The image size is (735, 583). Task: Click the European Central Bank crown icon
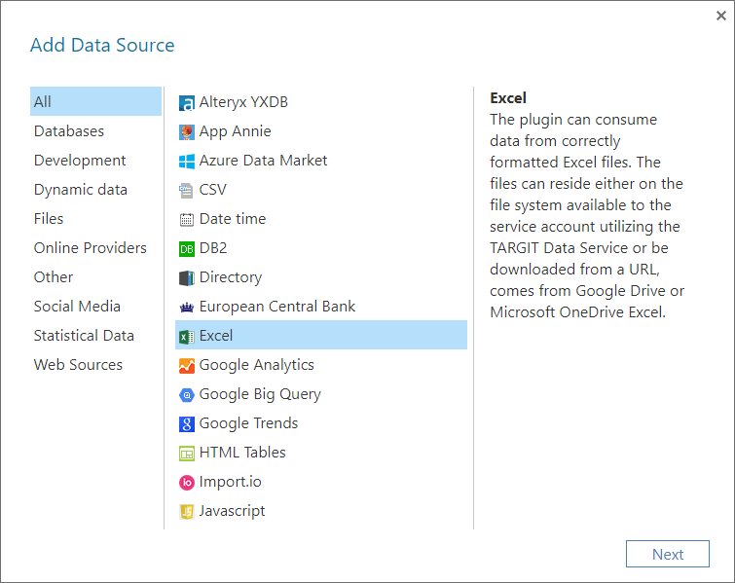(x=187, y=307)
